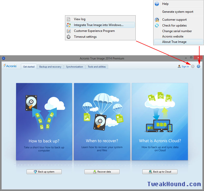
Task: Open the How to back up tour card
Action: (x=44, y=122)
